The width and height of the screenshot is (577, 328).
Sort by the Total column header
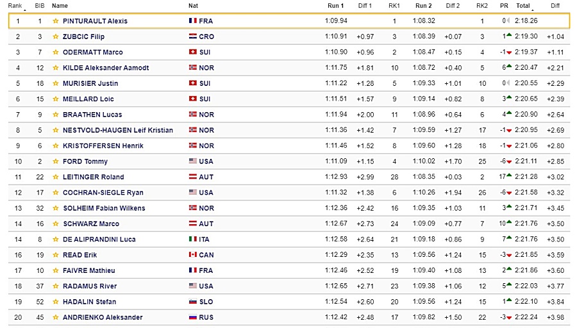(x=523, y=6)
